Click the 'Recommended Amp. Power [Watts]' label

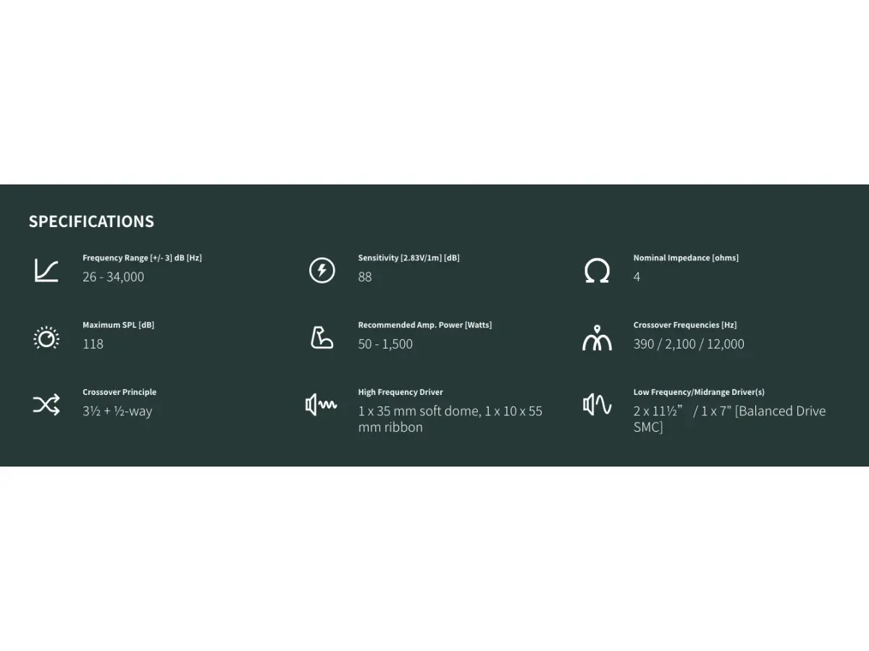424,325
